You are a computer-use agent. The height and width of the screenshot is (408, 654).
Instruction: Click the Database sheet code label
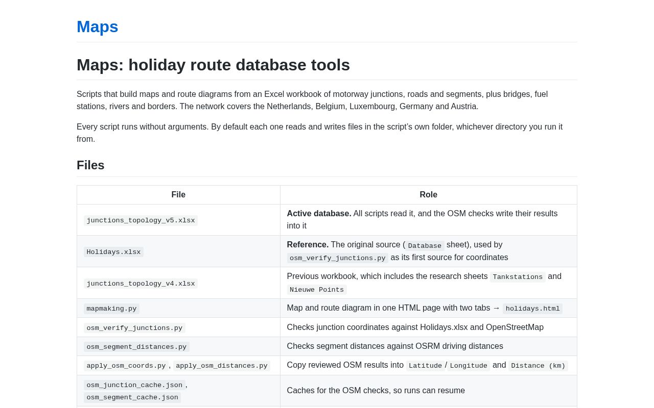tap(425, 246)
